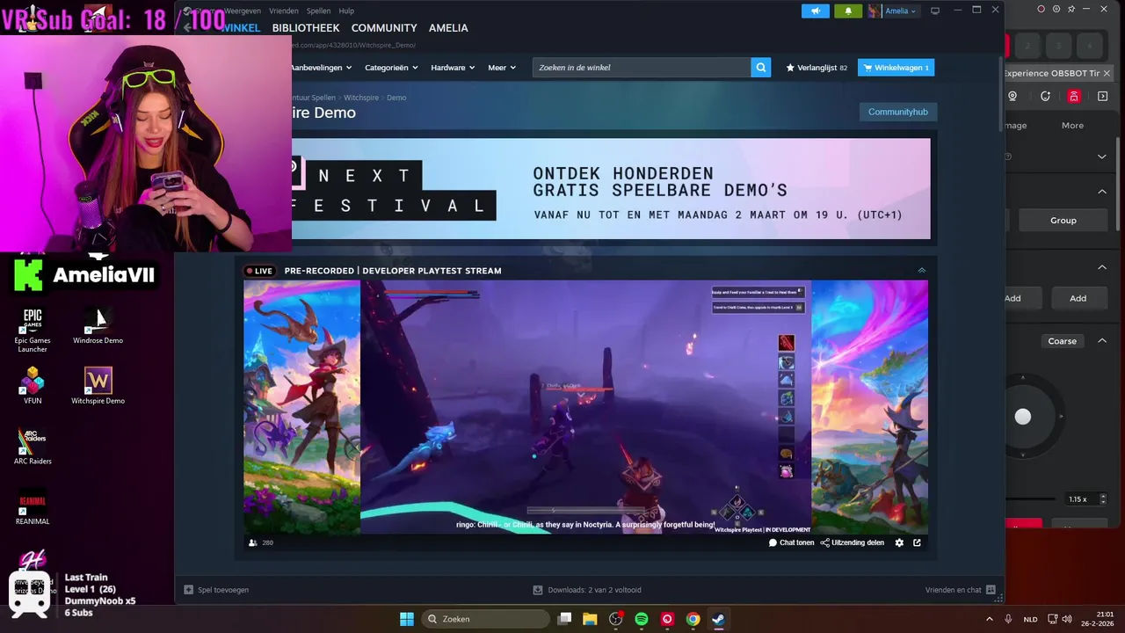The width and height of the screenshot is (1125, 633).
Task: Open Spotify from the taskbar
Action: [x=642, y=619]
